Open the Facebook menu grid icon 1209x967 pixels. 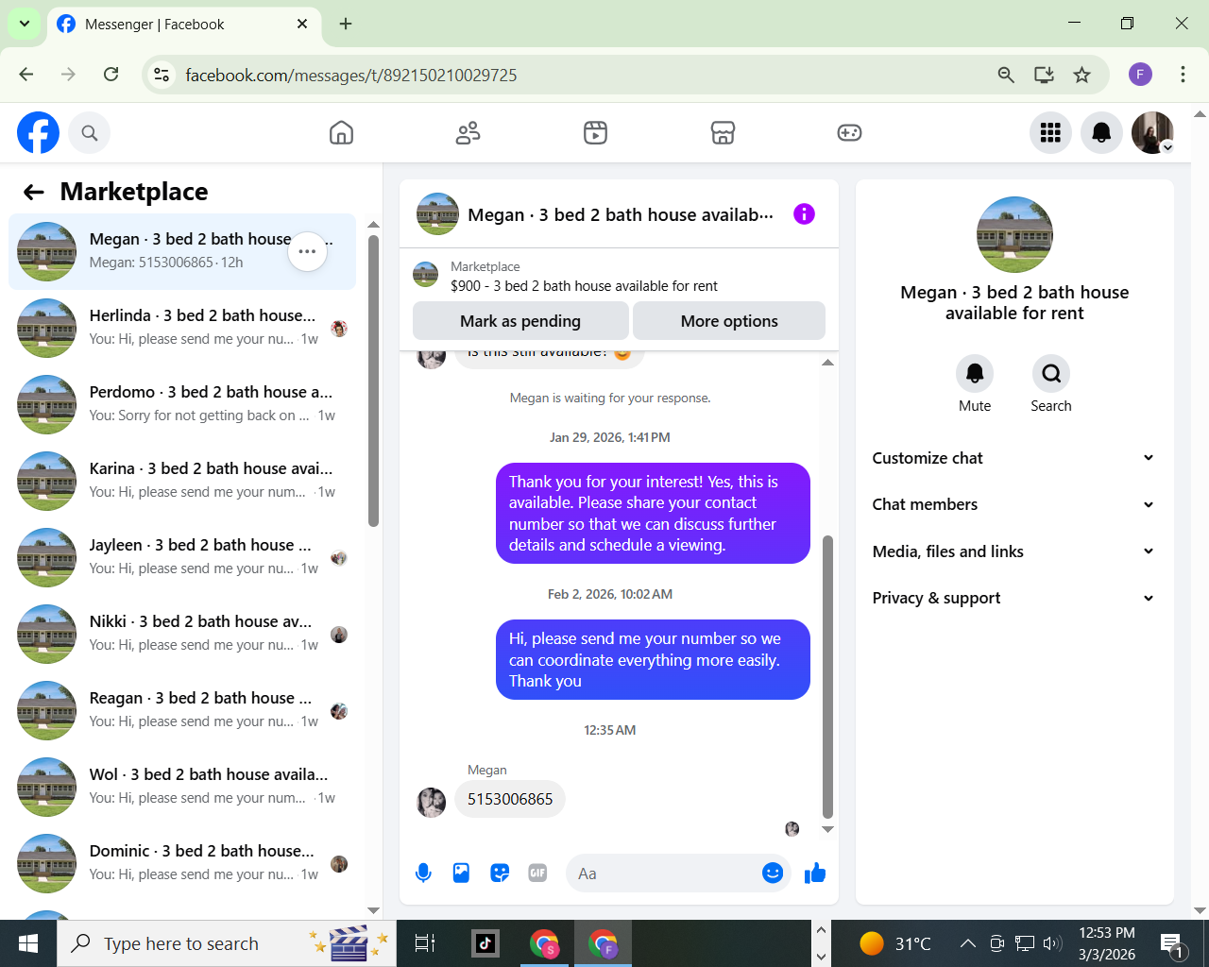tap(1050, 133)
